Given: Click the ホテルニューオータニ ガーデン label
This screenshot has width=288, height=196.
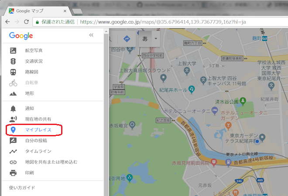Looking at the screenshot, I should click(x=244, y=115).
